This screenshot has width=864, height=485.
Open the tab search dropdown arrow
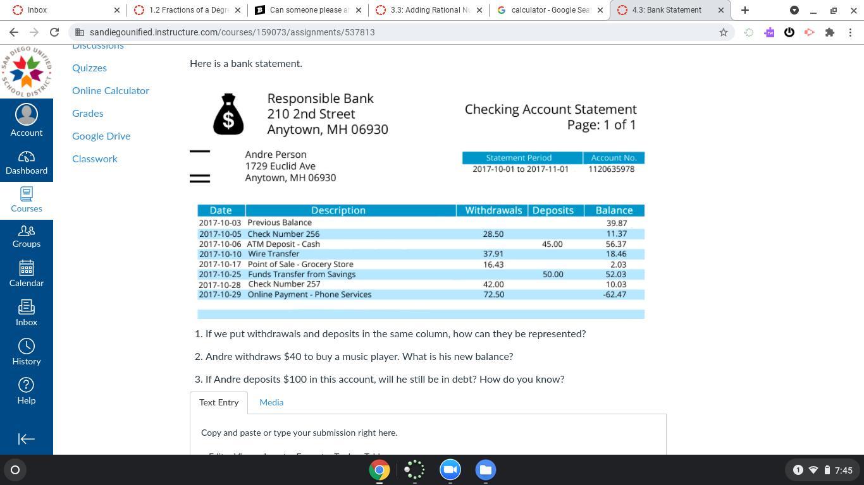794,10
